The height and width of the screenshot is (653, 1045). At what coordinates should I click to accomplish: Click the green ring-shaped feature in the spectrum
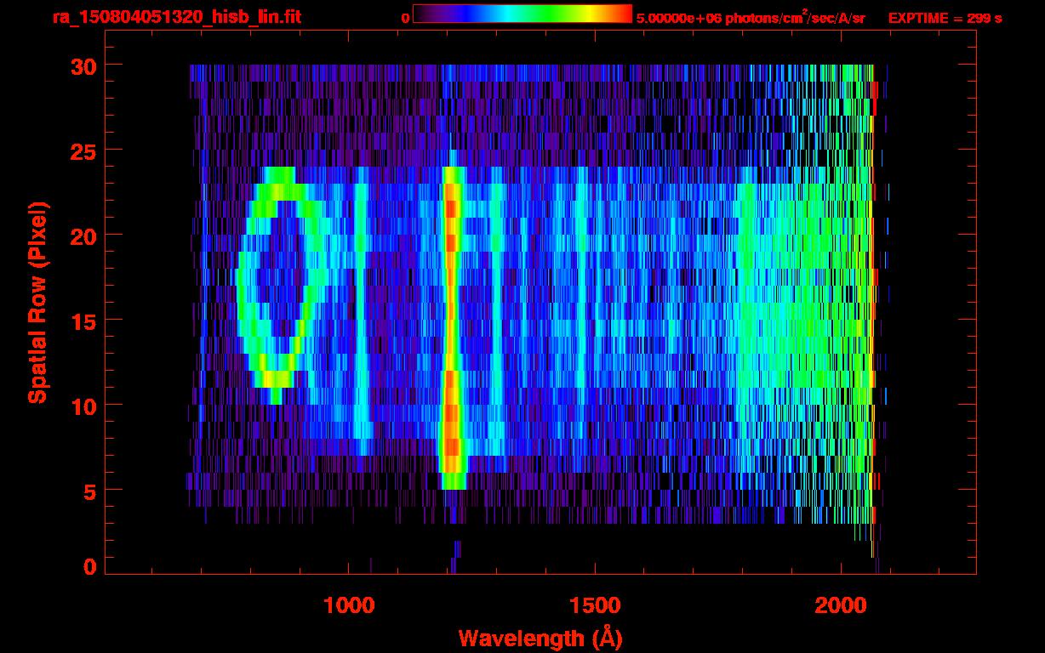pyautogui.click(x=281, y=285)
